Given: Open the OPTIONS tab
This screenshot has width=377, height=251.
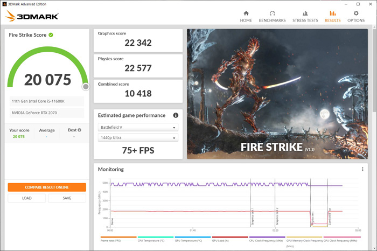Looking at the screenshot, I should [356, 17].
